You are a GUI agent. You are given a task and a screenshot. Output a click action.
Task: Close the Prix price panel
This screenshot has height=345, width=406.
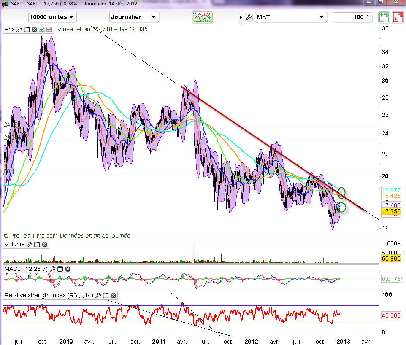tap(34, 29)
